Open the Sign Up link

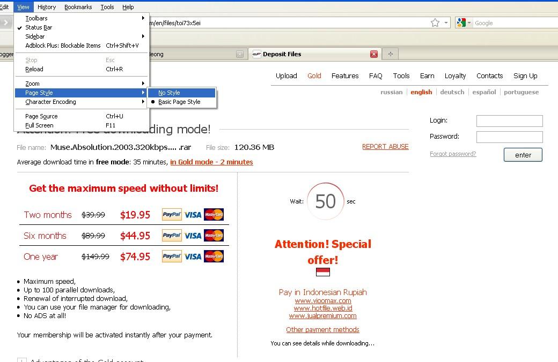click(525, 76)
